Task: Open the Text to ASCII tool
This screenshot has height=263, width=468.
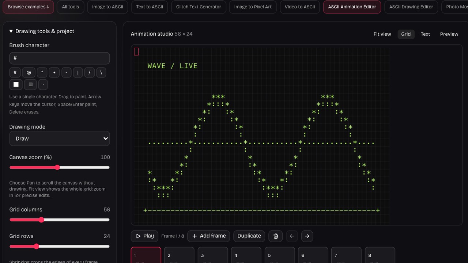Action: (x=150, y=7)
